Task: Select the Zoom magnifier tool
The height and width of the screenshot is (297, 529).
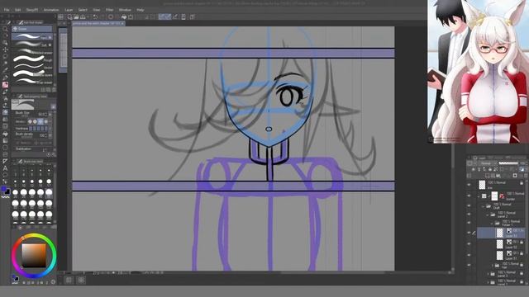Action: tap(5, 30)
